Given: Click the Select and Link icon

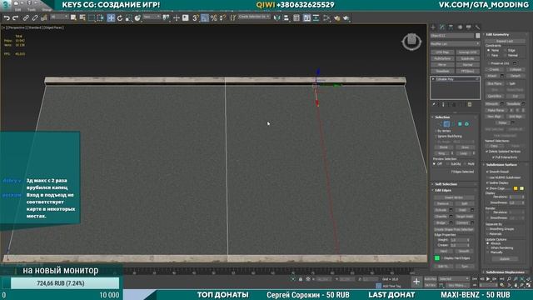Looking at the screenshot, I should point(26,17).
